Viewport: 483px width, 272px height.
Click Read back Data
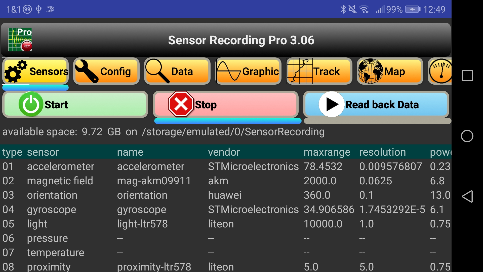376,105
